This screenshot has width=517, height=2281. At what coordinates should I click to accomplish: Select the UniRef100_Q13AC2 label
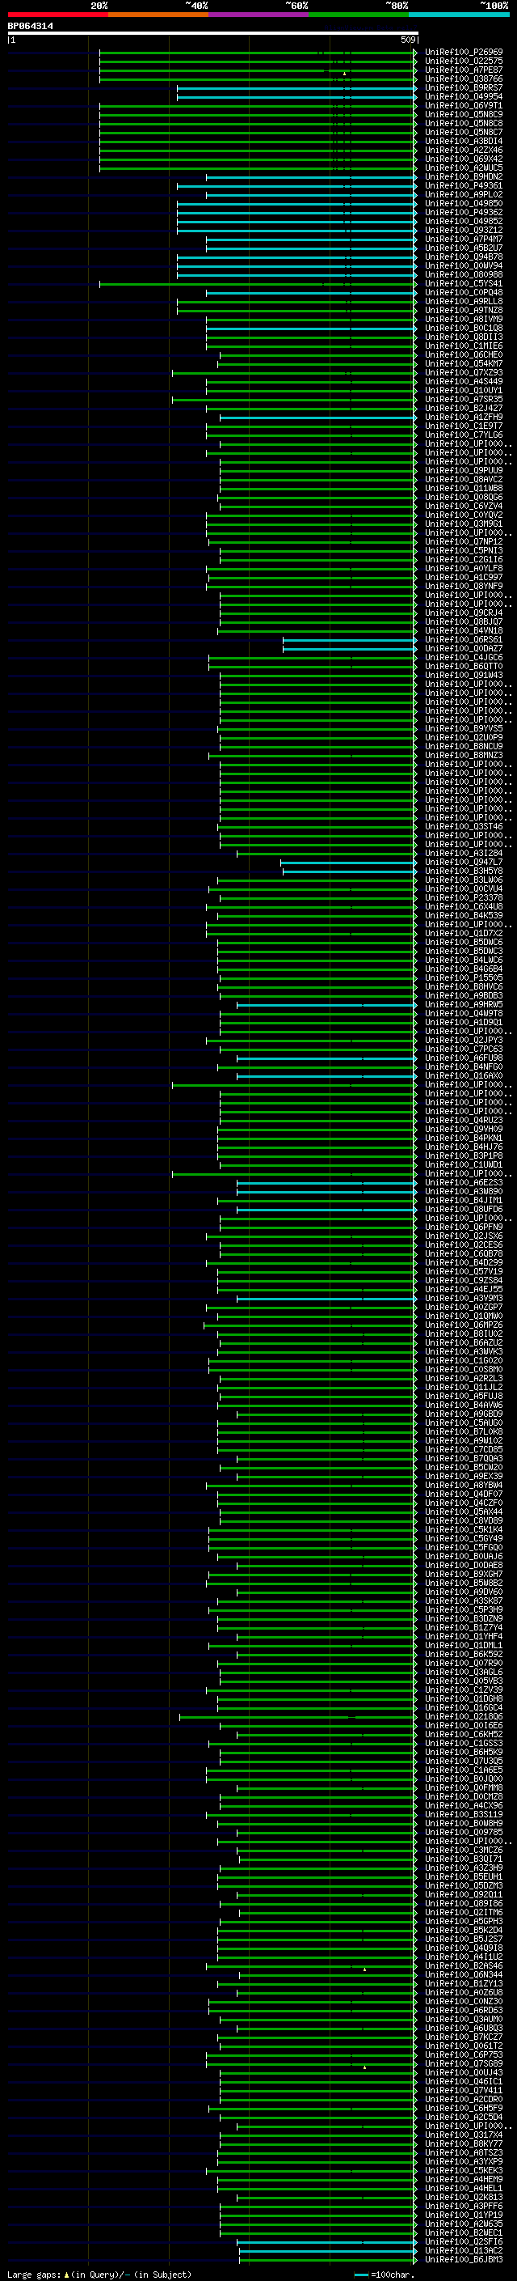pyautogui.click(x=464, y=2250)
